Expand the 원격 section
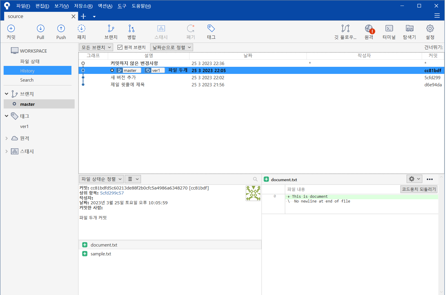446x295 pixels. coord(7,138)
